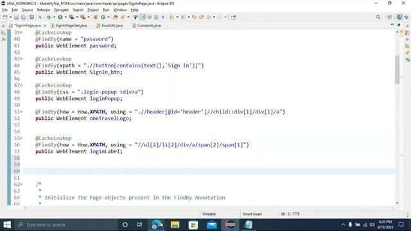Collapse the code fold at line 43
The width and height of the screenshot is (411, 231).
pos(21,59)
